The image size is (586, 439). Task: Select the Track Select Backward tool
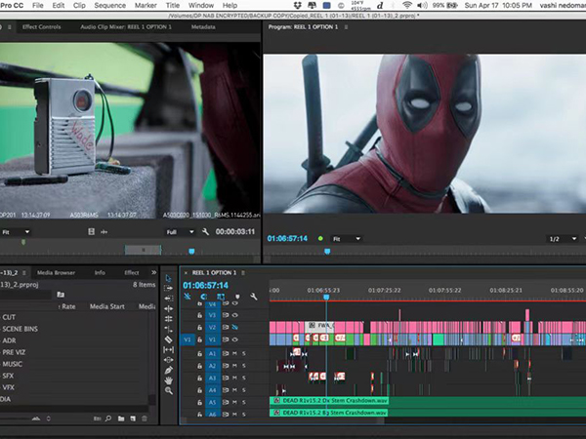pos(168,299)
